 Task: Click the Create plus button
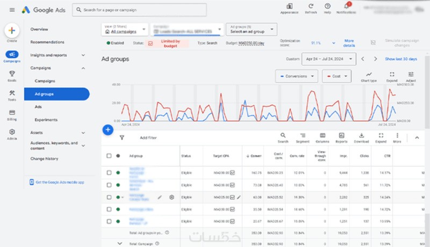pos(12,31)
